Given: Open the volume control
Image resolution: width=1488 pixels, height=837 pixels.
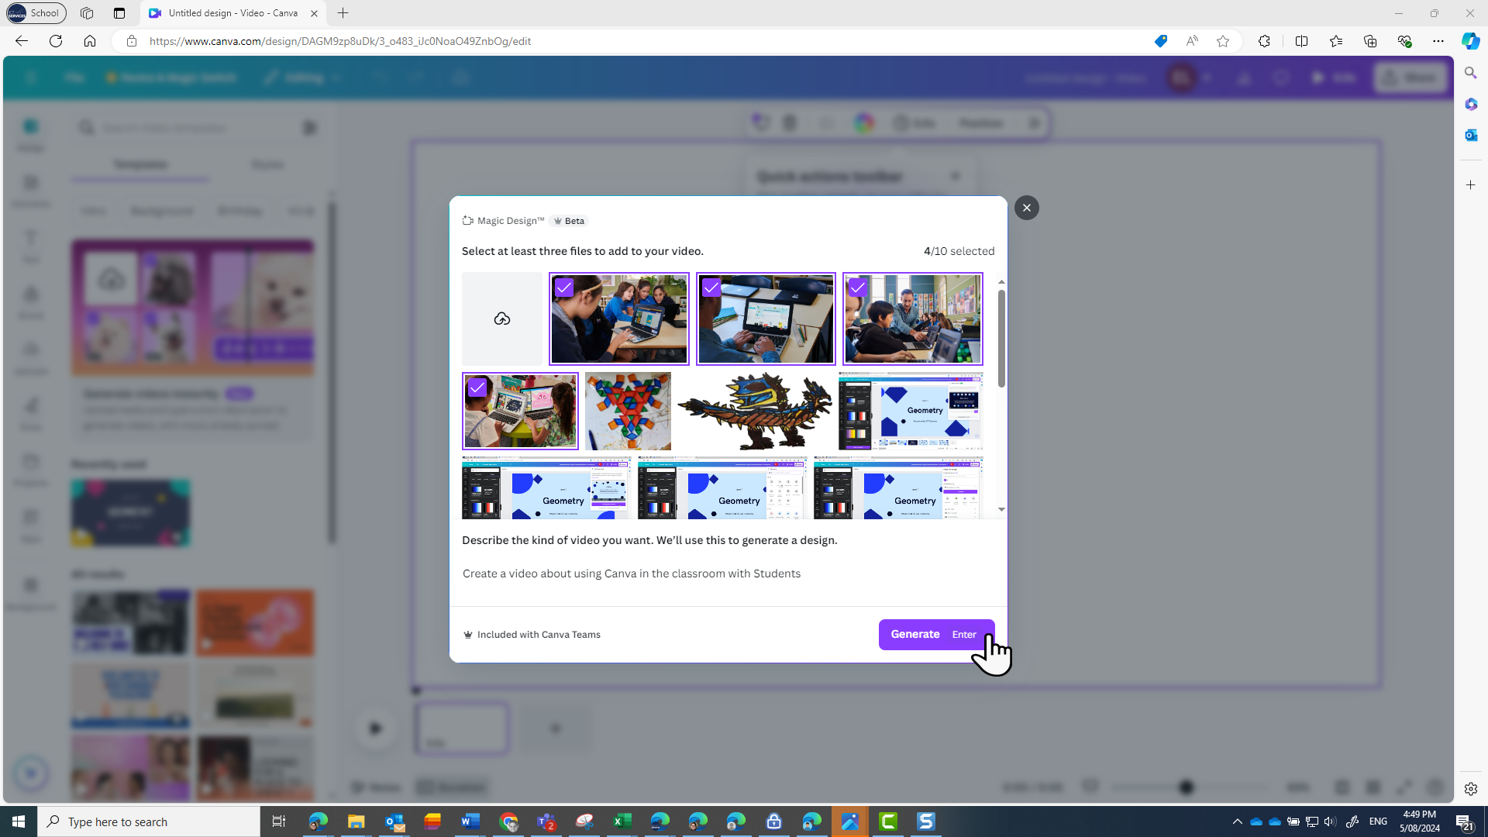Looking at the screenshot, I should tap(1330, 821).
